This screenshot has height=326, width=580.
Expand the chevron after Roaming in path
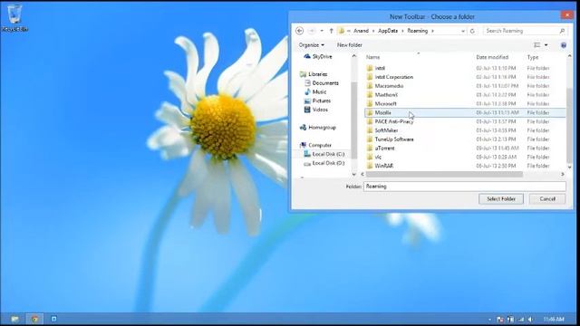pyautogui.click(x=432, y=31)
